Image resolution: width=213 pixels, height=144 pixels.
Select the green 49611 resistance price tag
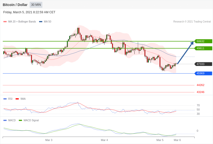click(x=203, y=48)
